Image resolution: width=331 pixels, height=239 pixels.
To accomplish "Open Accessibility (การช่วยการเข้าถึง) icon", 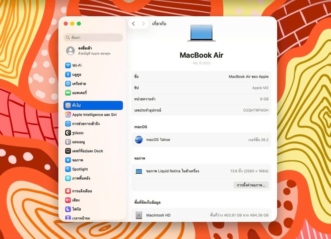I will pos(68,123).
